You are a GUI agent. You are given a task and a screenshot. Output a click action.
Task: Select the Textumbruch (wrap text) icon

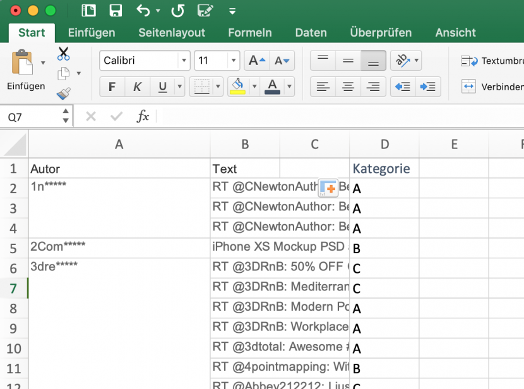point(468,61)
